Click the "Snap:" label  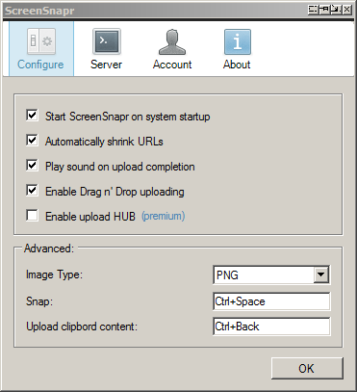[x=39, y=301]
